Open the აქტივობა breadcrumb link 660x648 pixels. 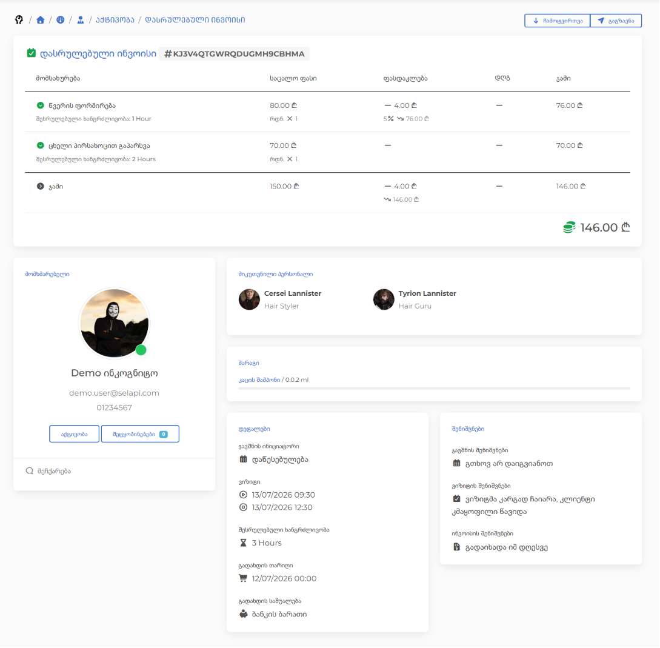pyautogui.click(x=115, y=20)
